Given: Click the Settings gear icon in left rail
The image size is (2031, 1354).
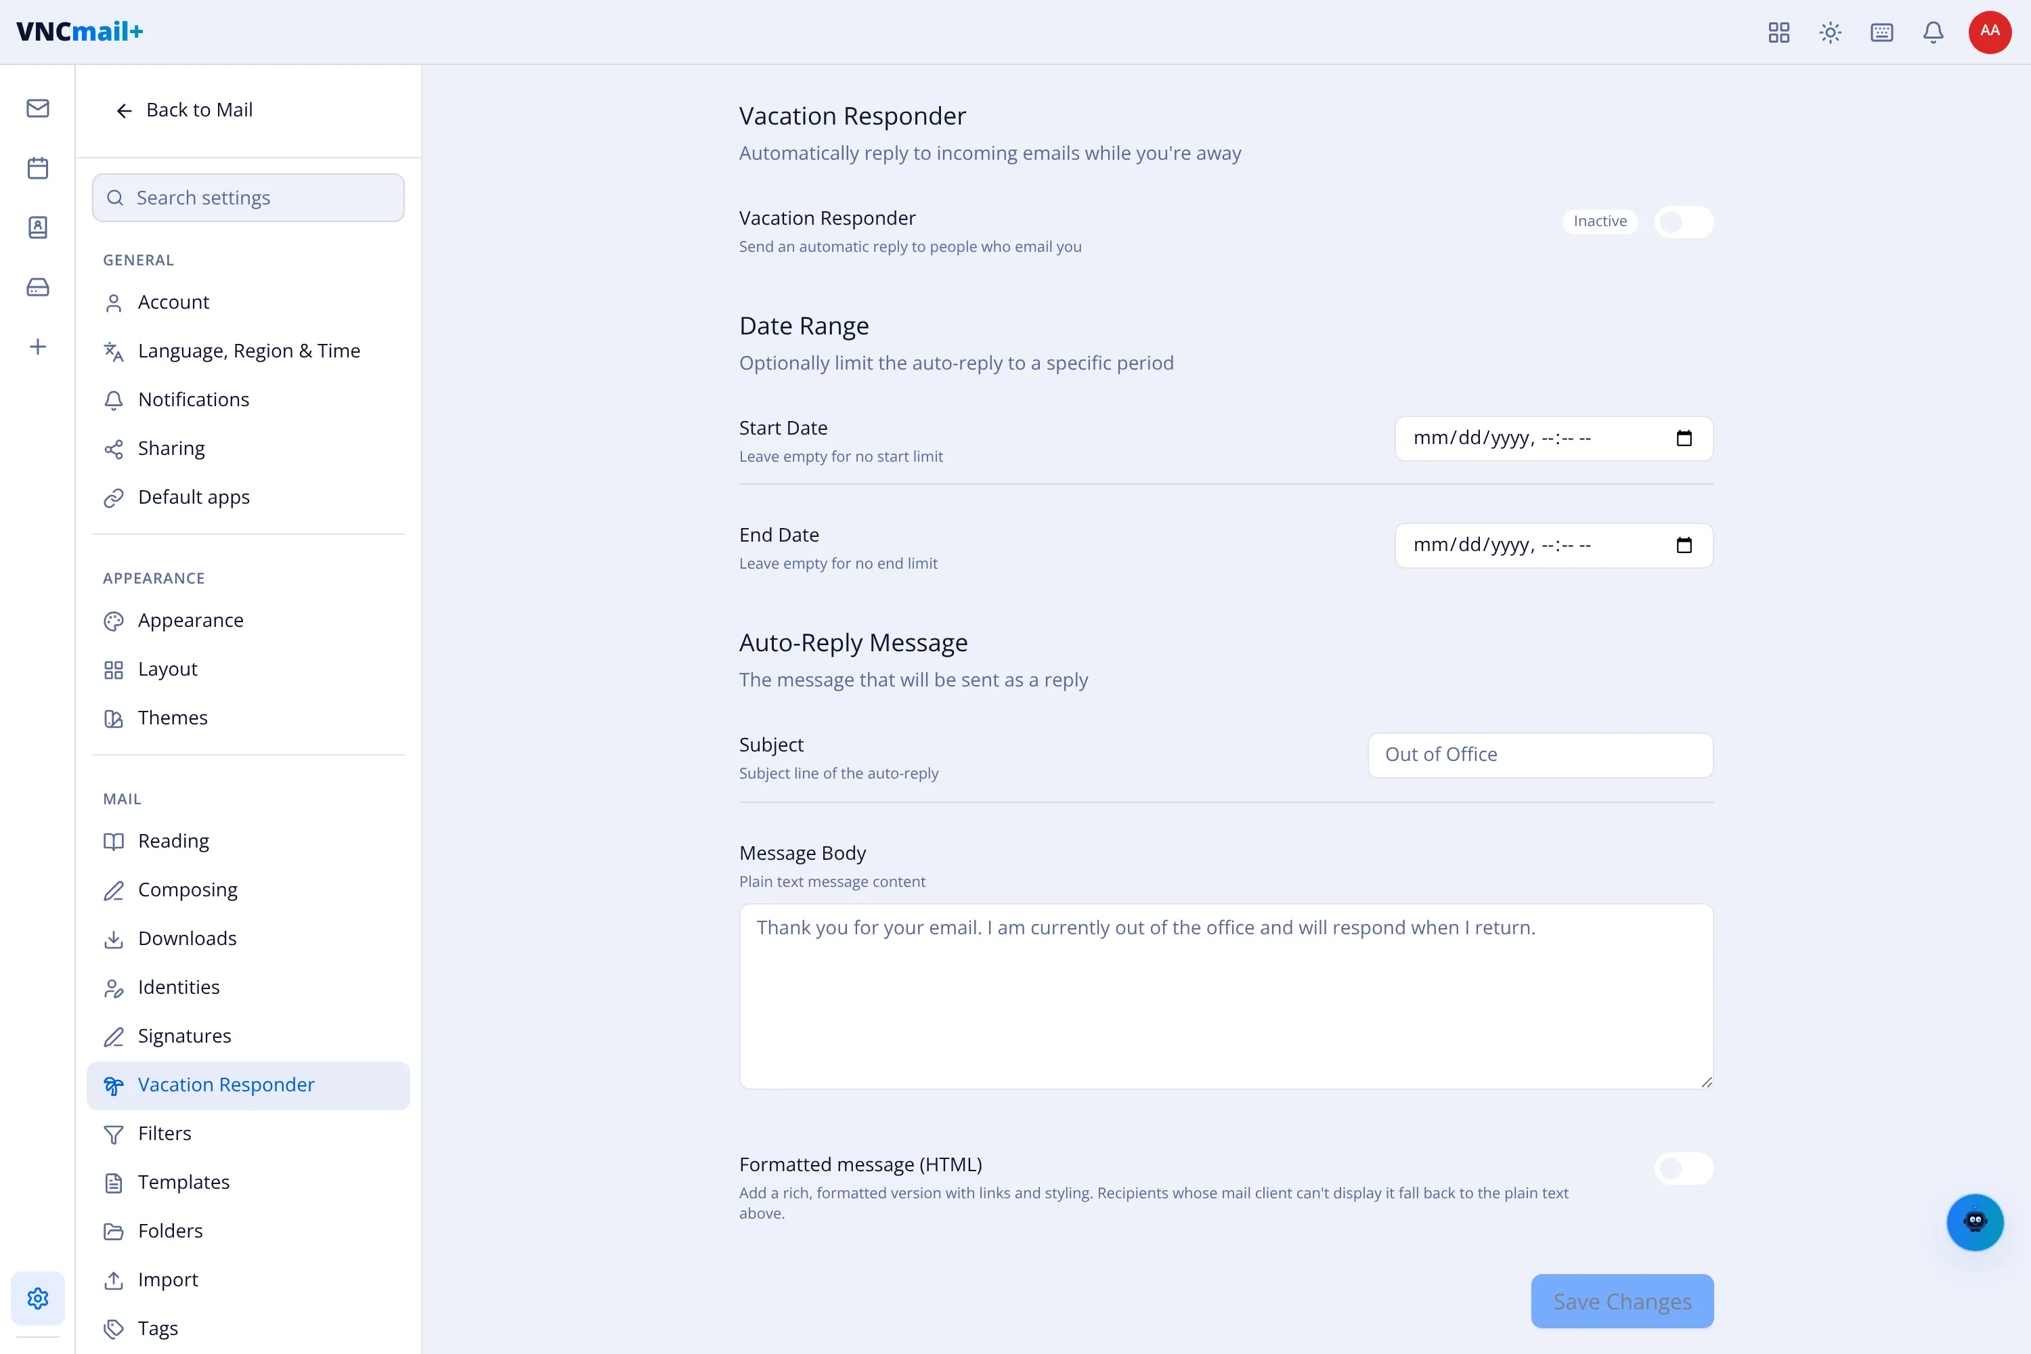Looking at the screenshot, I should click(37, 1298).
